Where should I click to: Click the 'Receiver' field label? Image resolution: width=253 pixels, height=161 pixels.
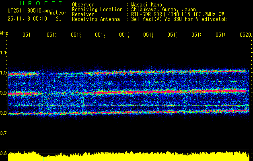(x=83, y=14)
